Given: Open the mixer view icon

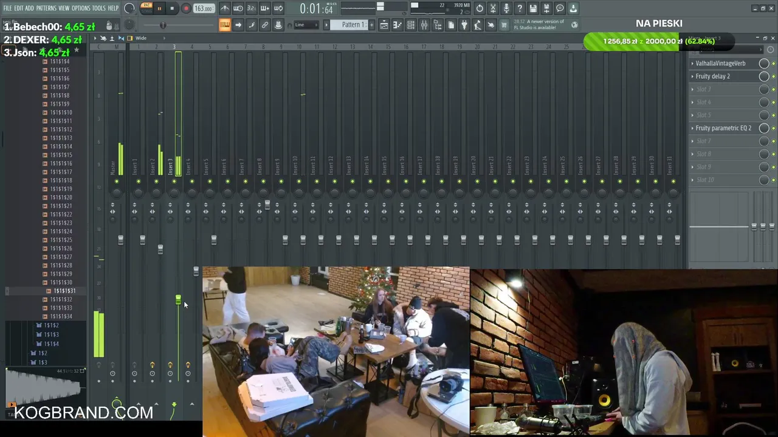Looking at the screenshot, I should coord(424,25).
